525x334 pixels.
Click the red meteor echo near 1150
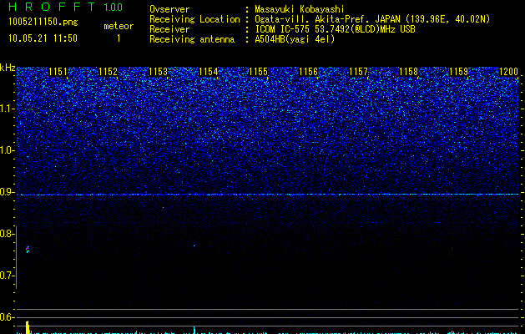[x=28, y=249]
